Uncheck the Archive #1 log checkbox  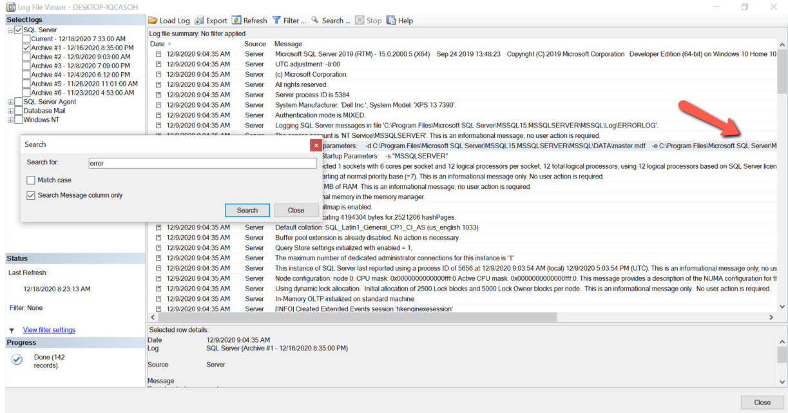click(x=26, y=48)
